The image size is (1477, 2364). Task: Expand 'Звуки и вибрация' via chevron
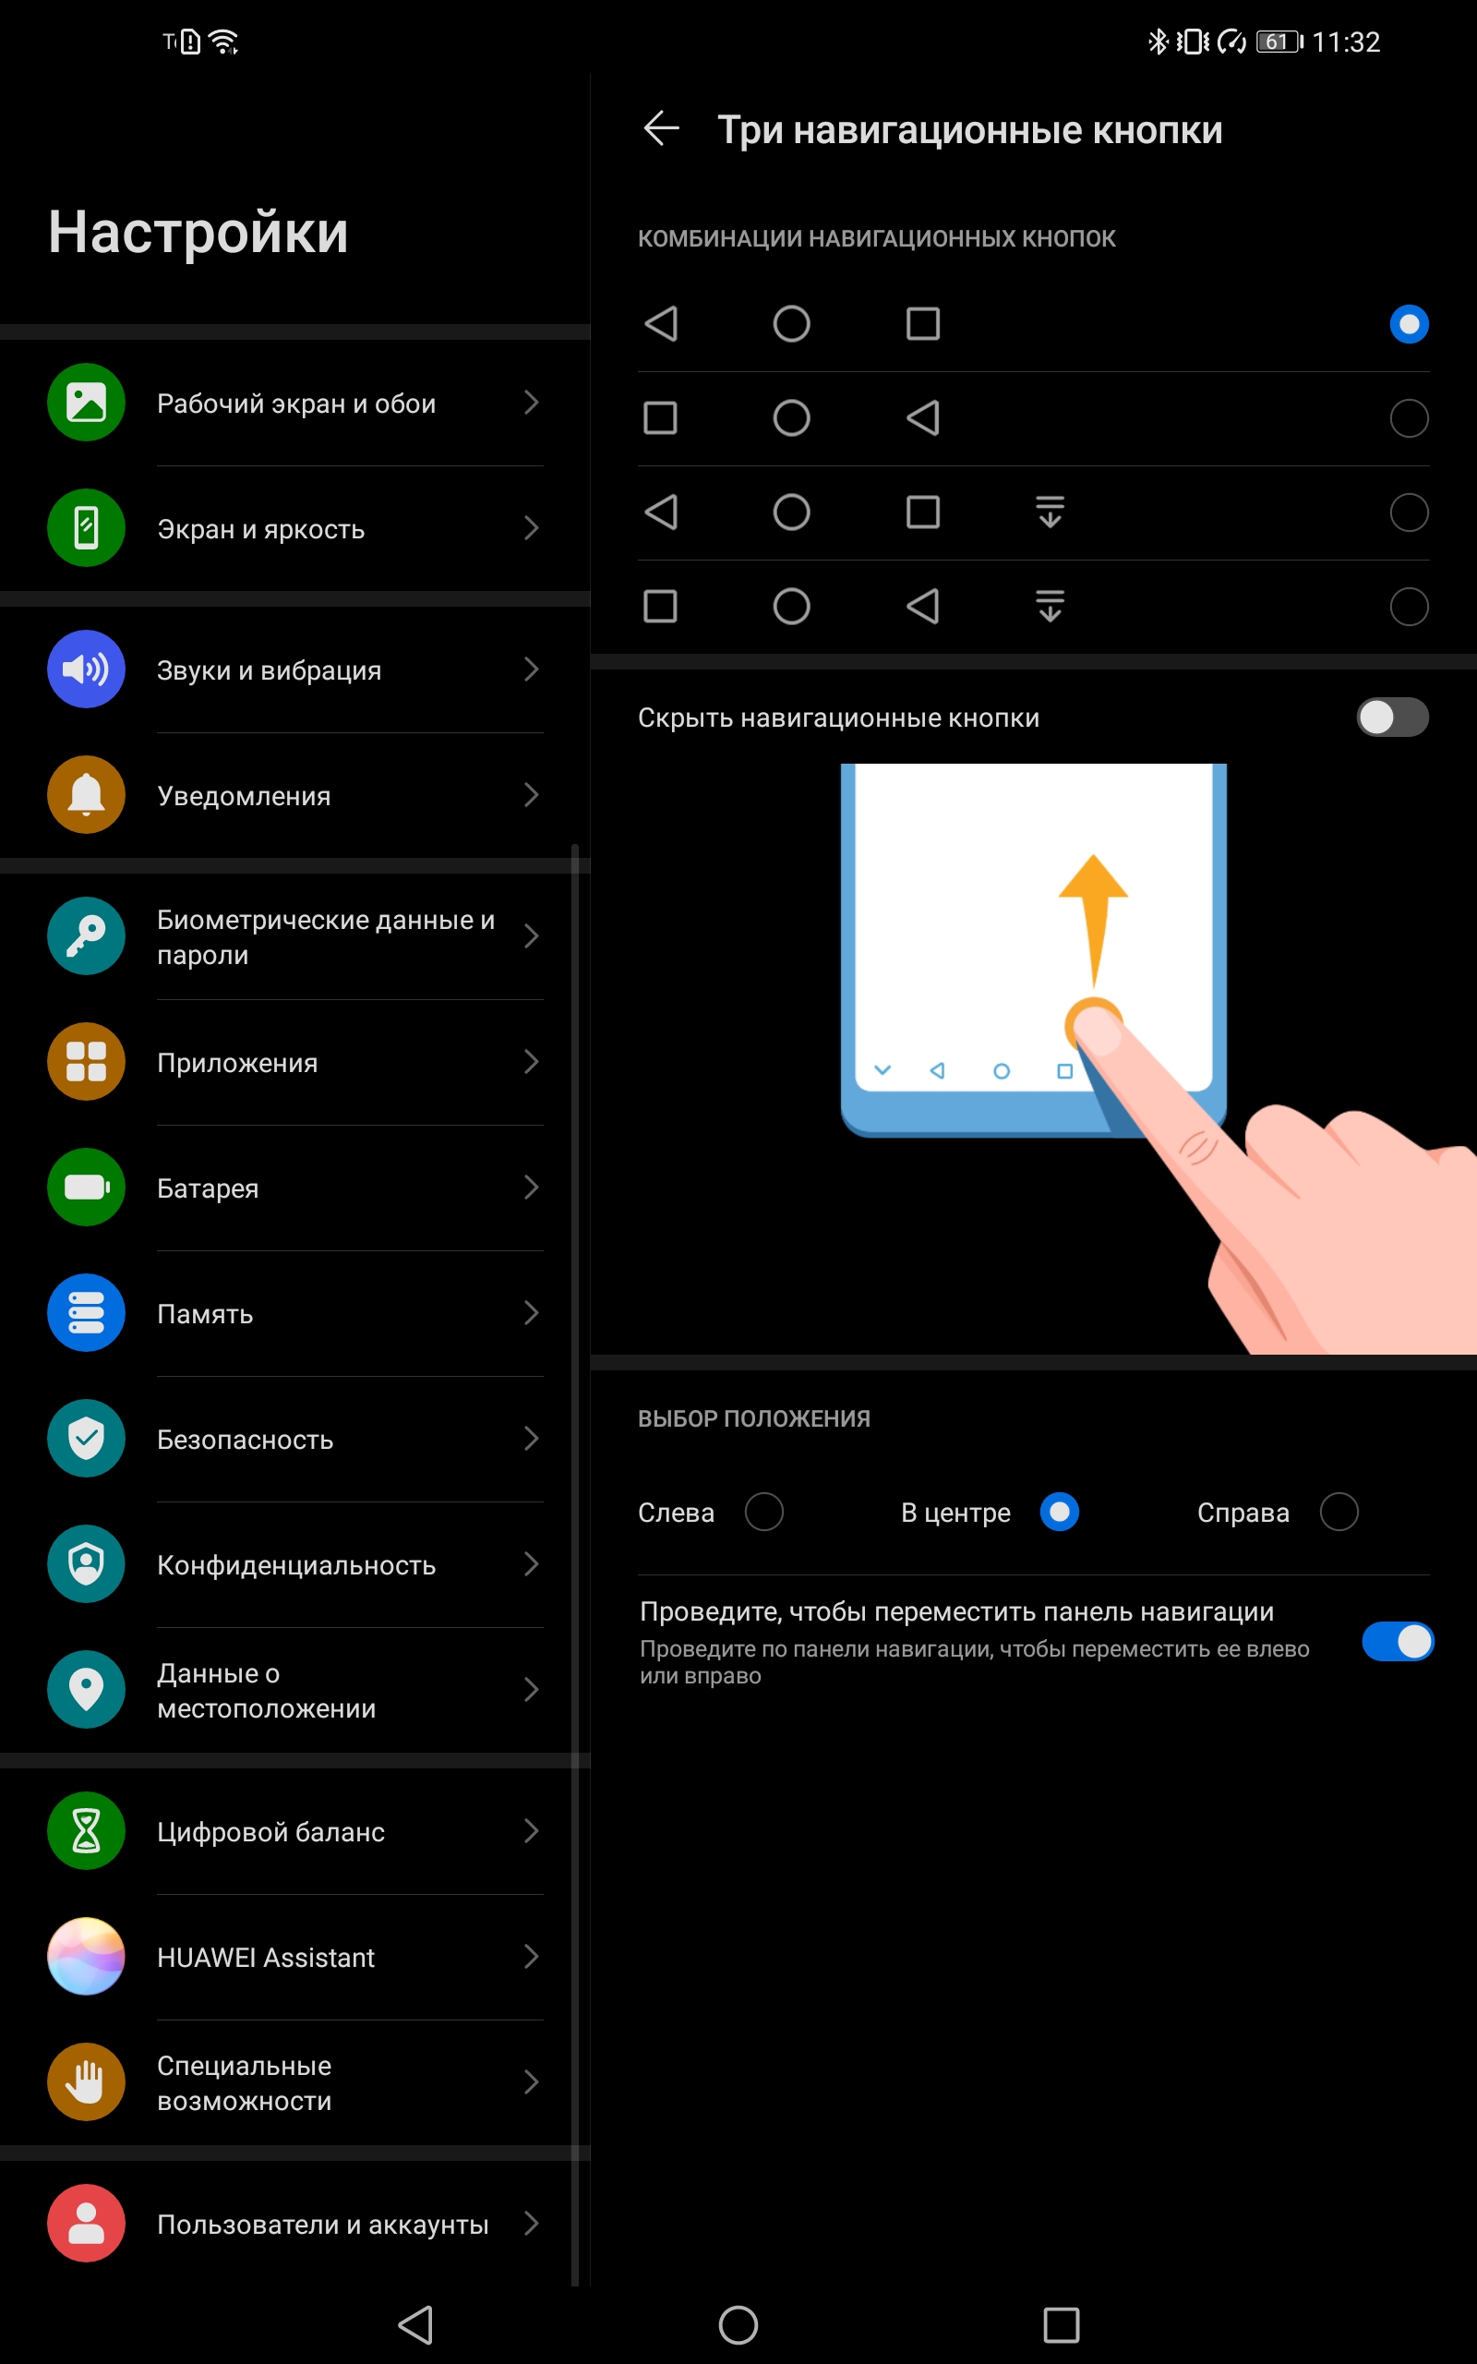532,669
